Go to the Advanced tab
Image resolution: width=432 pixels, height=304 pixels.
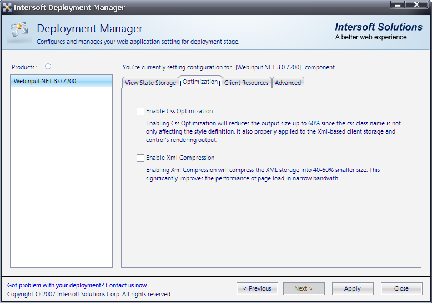tap(288, 83)
